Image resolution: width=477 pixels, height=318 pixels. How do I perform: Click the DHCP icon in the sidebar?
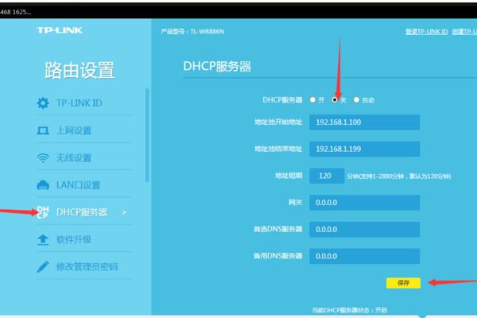tap(43, 212)
